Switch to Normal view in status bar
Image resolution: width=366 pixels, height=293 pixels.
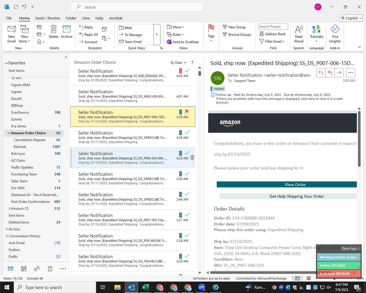297,278
